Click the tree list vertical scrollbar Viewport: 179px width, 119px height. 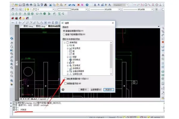111,56
